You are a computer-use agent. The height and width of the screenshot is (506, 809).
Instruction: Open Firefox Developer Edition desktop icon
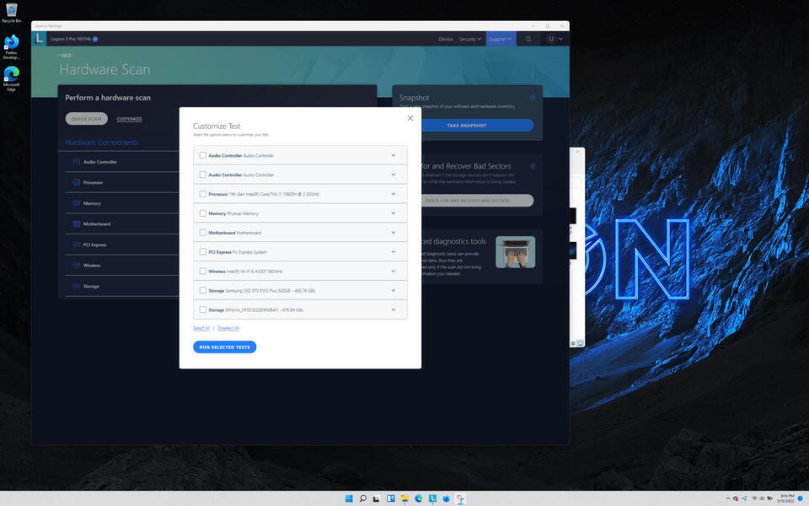pyautogui.click(x=11, y=47)
